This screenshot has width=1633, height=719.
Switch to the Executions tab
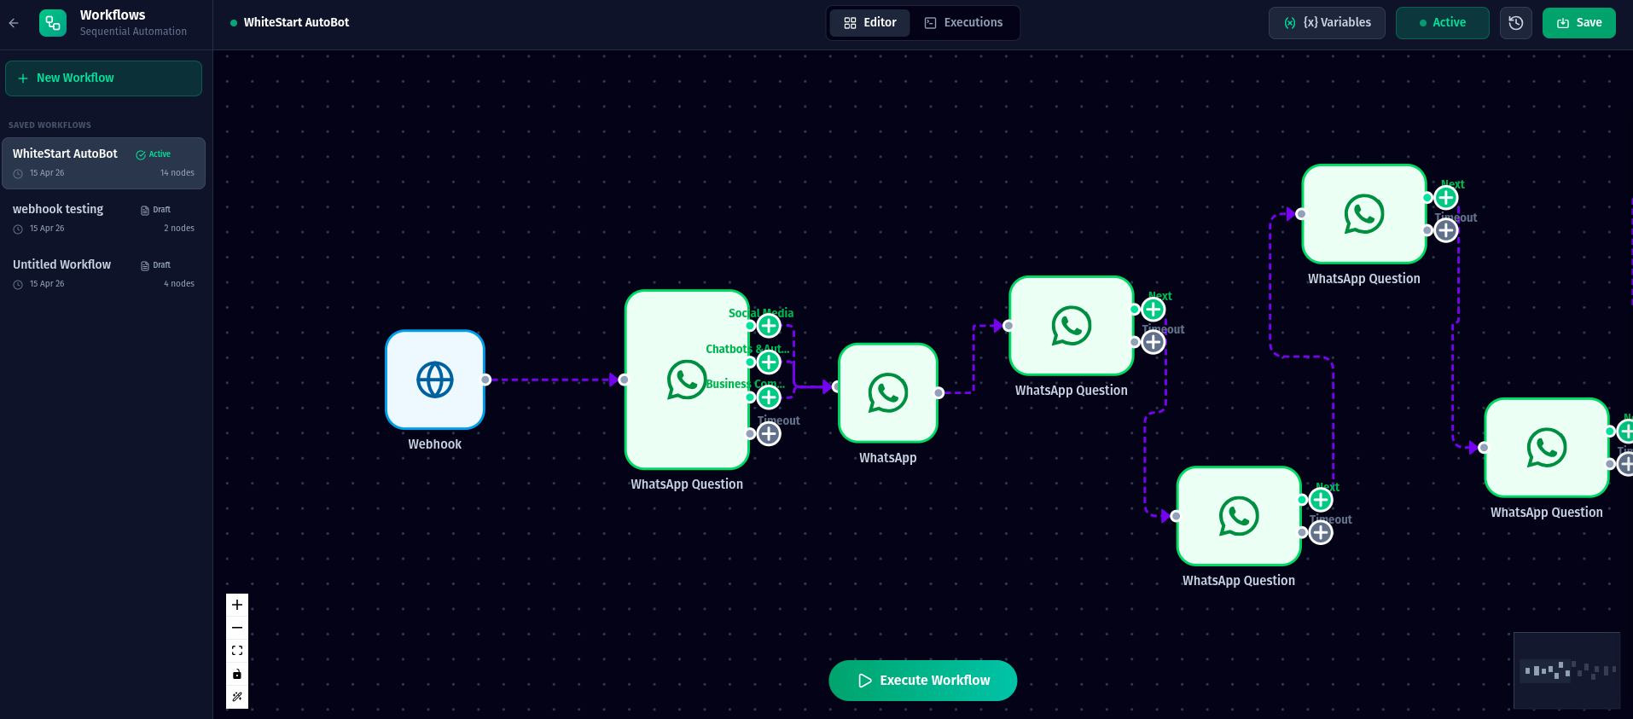point(964,23)
